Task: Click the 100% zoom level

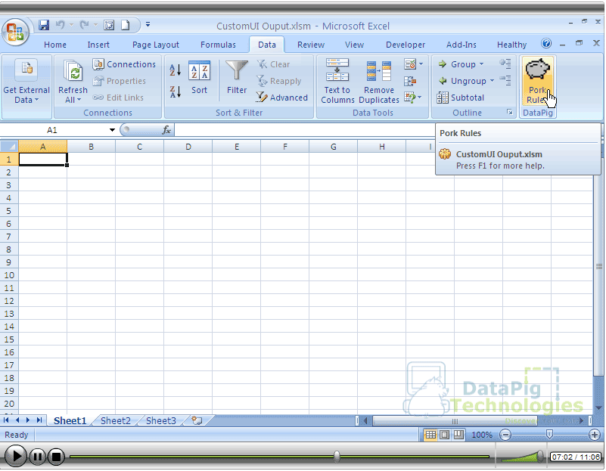Action: pos(482,435)
